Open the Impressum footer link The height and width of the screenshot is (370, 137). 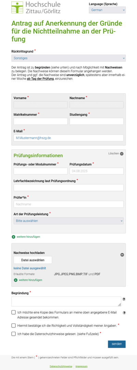tap(81, 367)
